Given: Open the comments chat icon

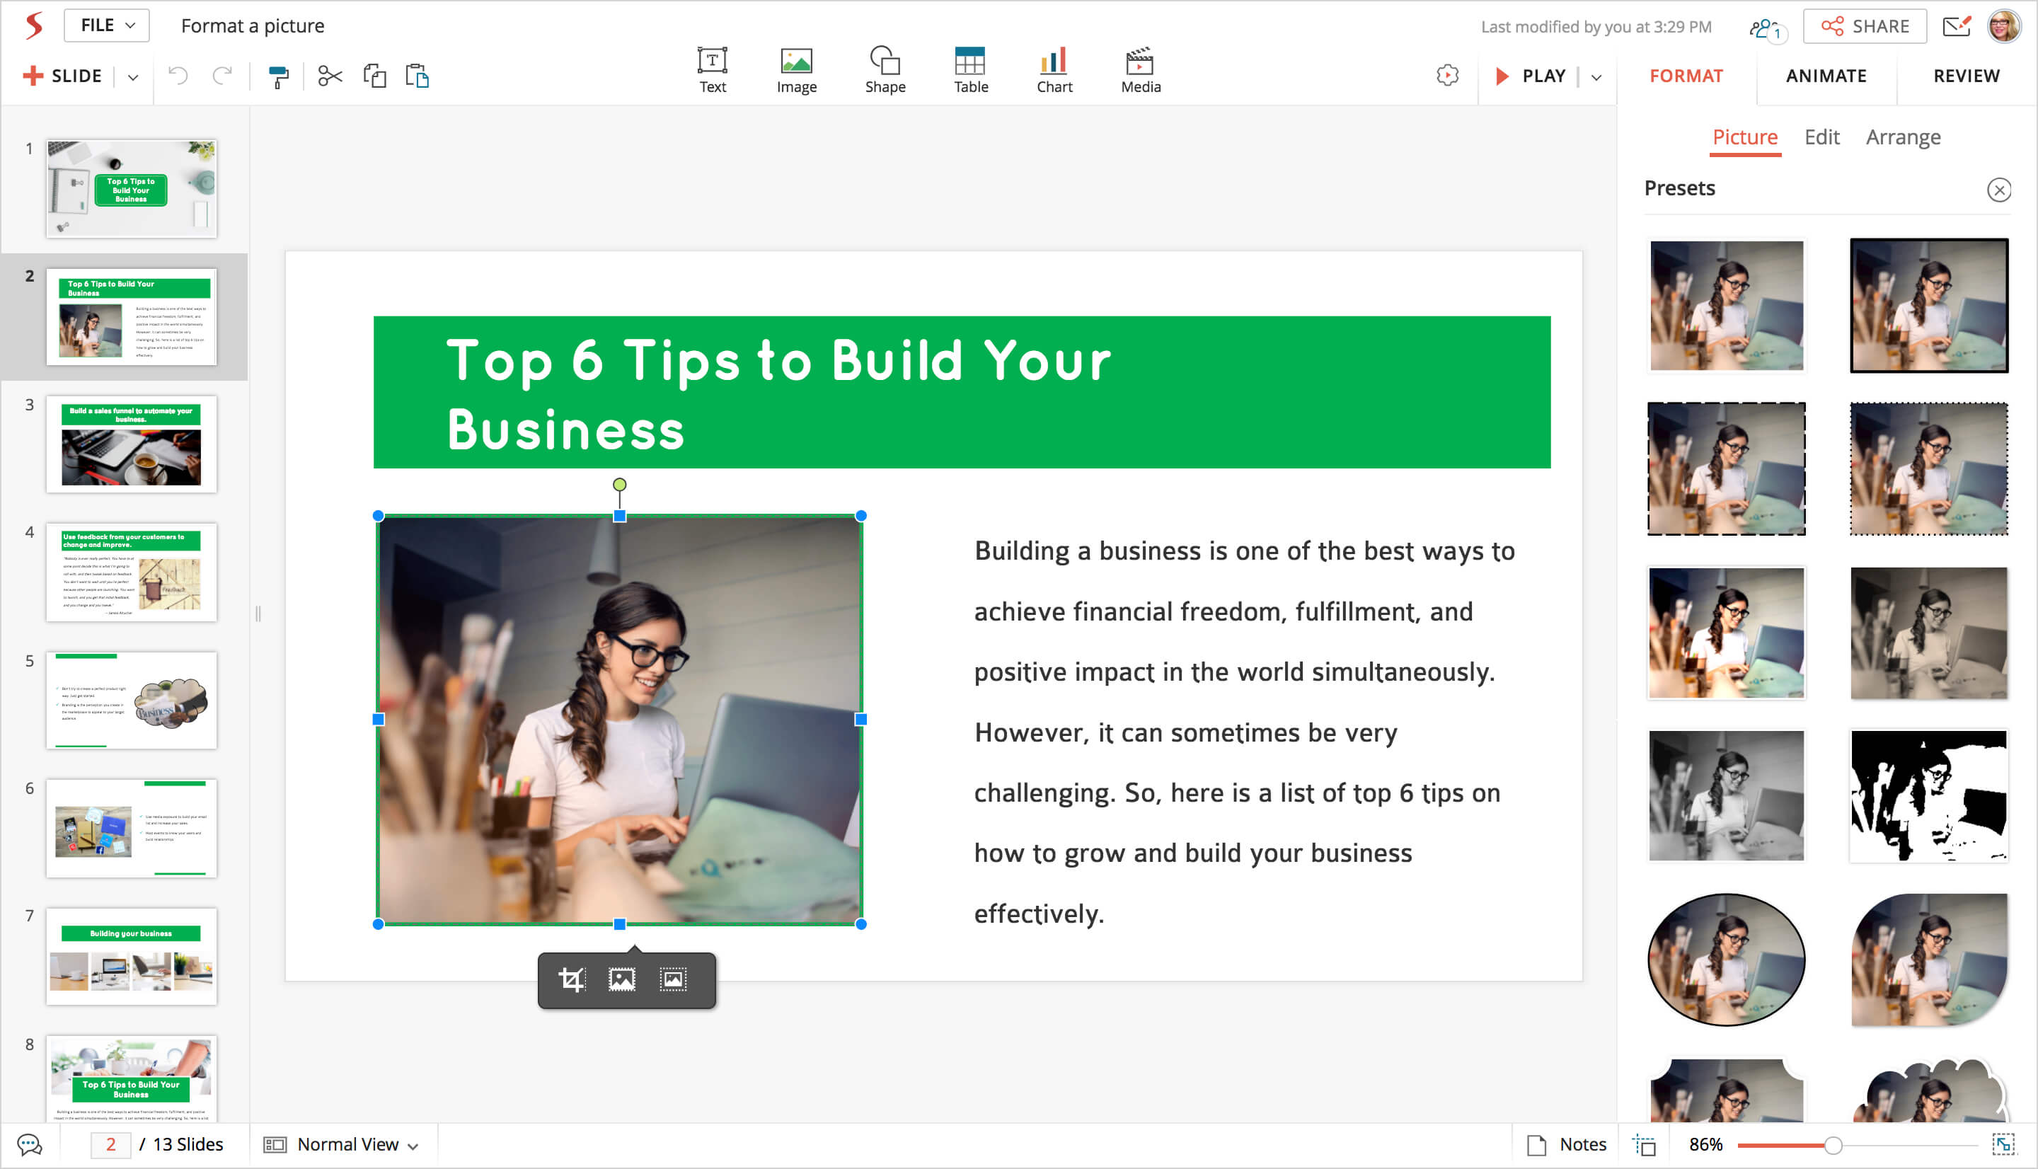Looking at the screenshot, I should (x=30, y=1144).
